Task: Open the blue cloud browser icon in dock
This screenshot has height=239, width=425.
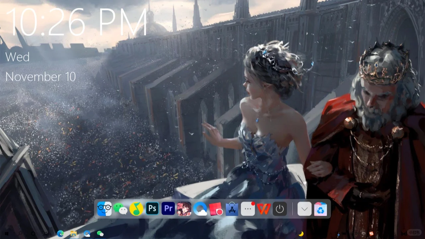Action: (200, 209)
